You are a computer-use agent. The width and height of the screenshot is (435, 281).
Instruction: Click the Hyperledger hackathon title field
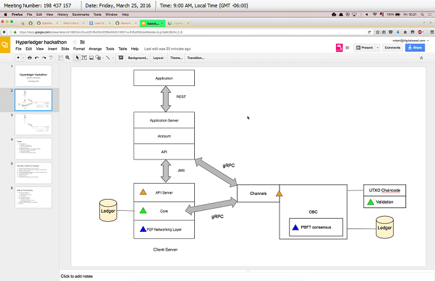(x=41, y=42)
